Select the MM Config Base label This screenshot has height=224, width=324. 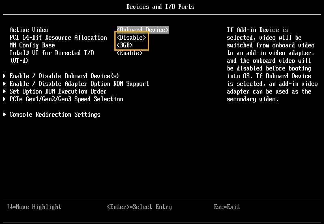[32, 45]
